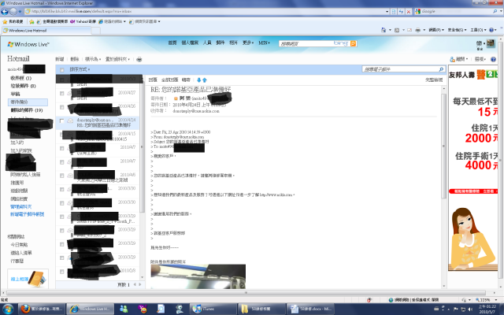Click the IE Help question mark icon
The width and height of the screenshot is (504, 315).
click(x=491, y=30)
